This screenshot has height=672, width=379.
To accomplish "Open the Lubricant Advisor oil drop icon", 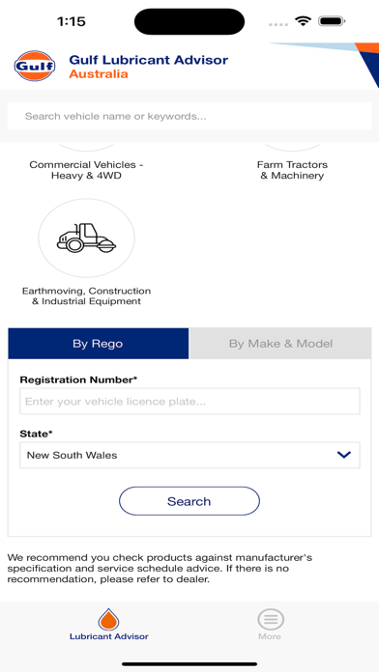I will click(108, 619).
